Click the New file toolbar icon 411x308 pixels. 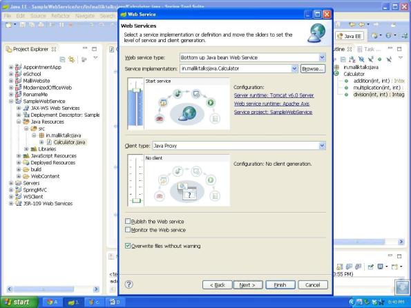(9, 25)
